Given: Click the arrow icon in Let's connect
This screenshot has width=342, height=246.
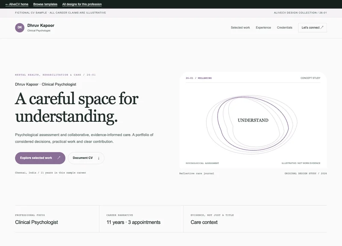Looking at the screenshot, I should 322,27.
